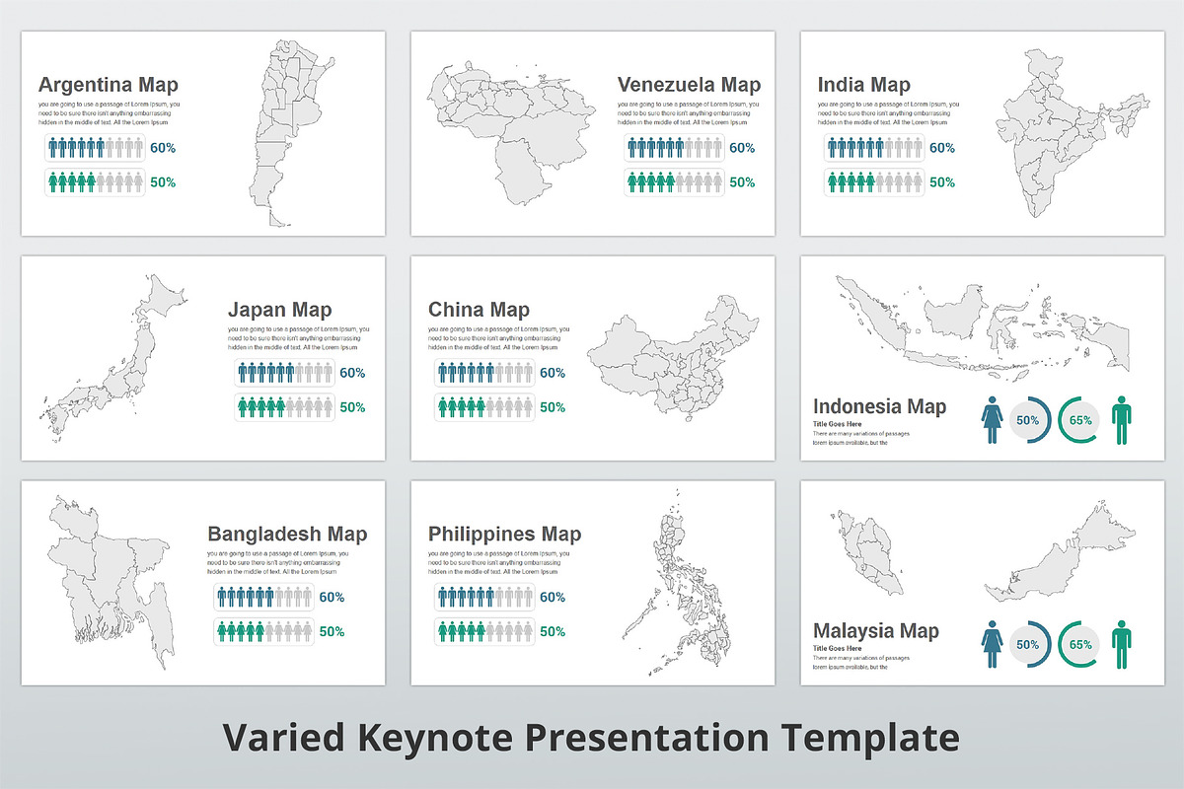Click the green female pictogram row on Venezuela slide
Image resolution: width=1184 pixels, height=789 pixels.
coord(674,182)
